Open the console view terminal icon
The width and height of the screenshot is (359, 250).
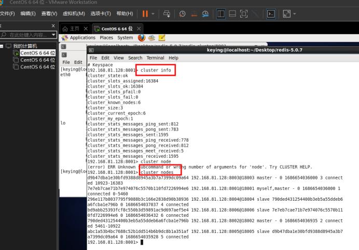coord(271,13)
